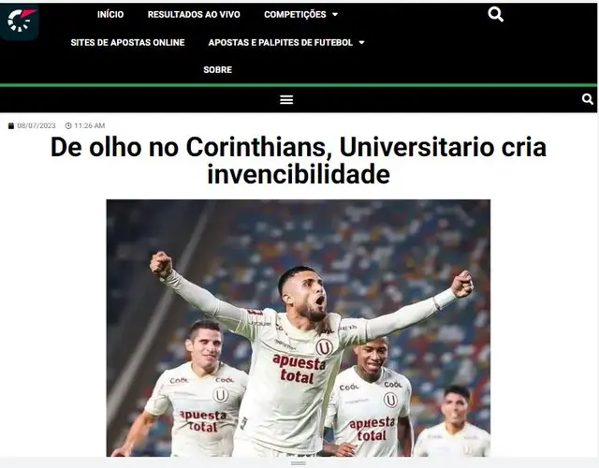Screen dimensions: 599x468
Task: Open the Universitario players celebration photo
Action: (x=299, y=328)
